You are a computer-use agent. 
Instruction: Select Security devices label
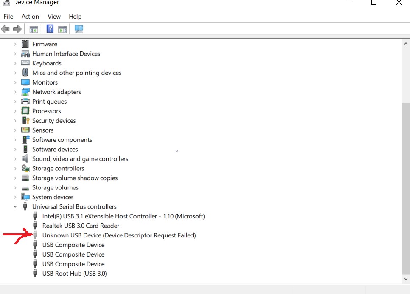point(54,121)
